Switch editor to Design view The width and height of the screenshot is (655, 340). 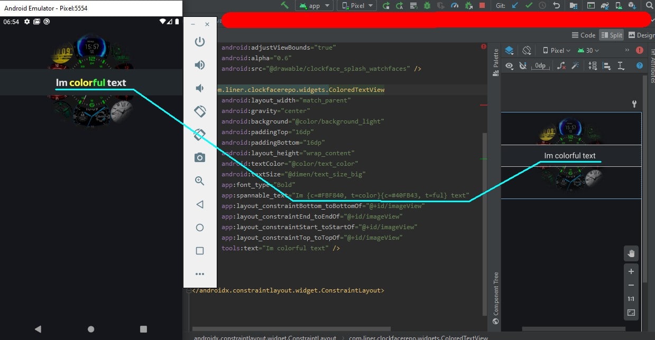(x=641, y=35)
